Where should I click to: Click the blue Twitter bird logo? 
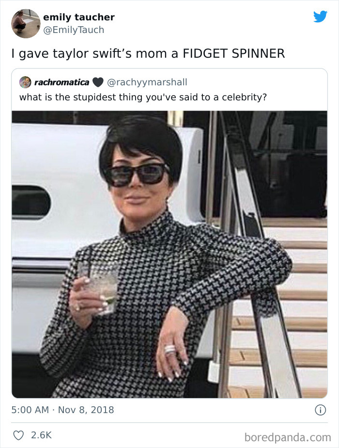(320, 17)
